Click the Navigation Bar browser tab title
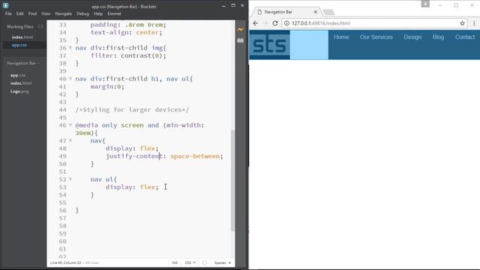Viewport: 480px width, 270px height. pos(278,12)
